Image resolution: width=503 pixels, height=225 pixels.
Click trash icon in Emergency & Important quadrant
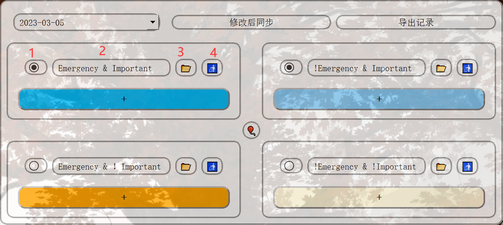point(212,68)
